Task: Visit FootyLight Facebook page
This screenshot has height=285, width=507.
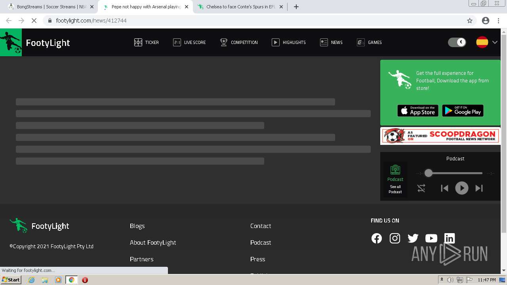Action: click(377, 238)
